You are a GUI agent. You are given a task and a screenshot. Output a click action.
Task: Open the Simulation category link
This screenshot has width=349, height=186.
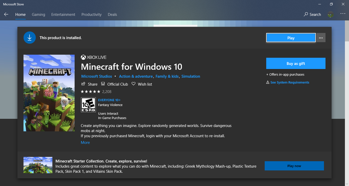point(191,76)
